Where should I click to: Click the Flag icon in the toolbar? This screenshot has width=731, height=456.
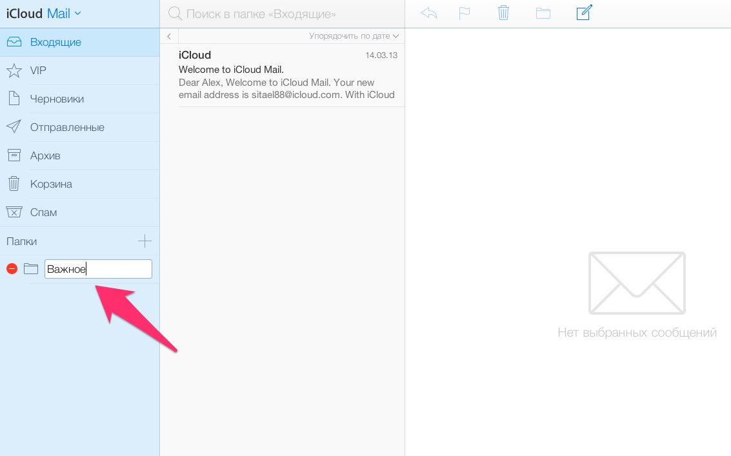pyautogui.click(x=465, y=13)
